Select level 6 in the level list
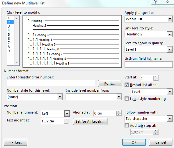 click(x=10, y=39)
